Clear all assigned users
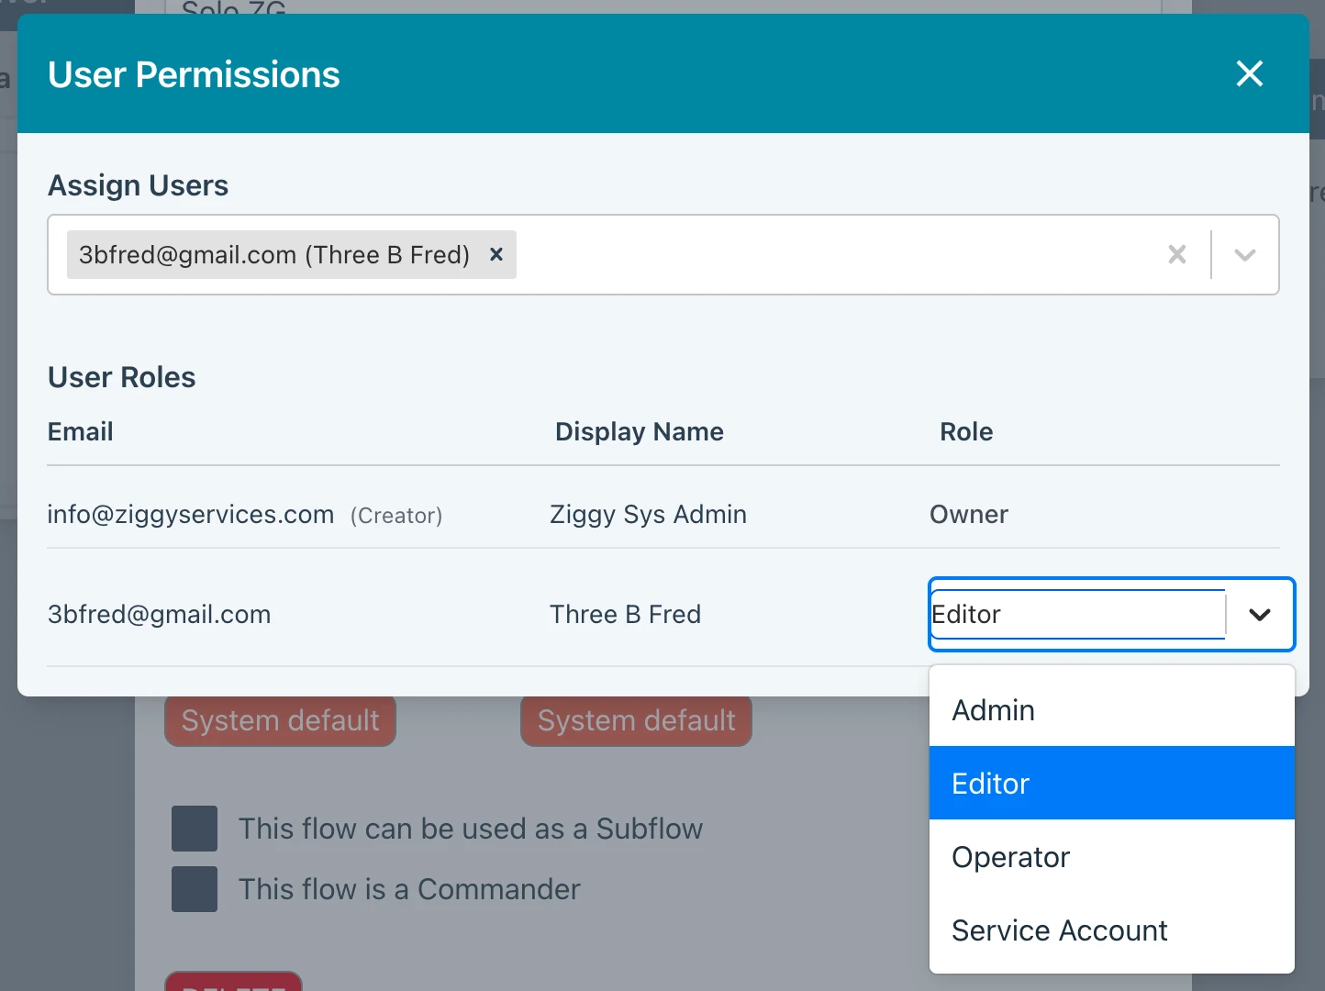 coord(1176,254)
